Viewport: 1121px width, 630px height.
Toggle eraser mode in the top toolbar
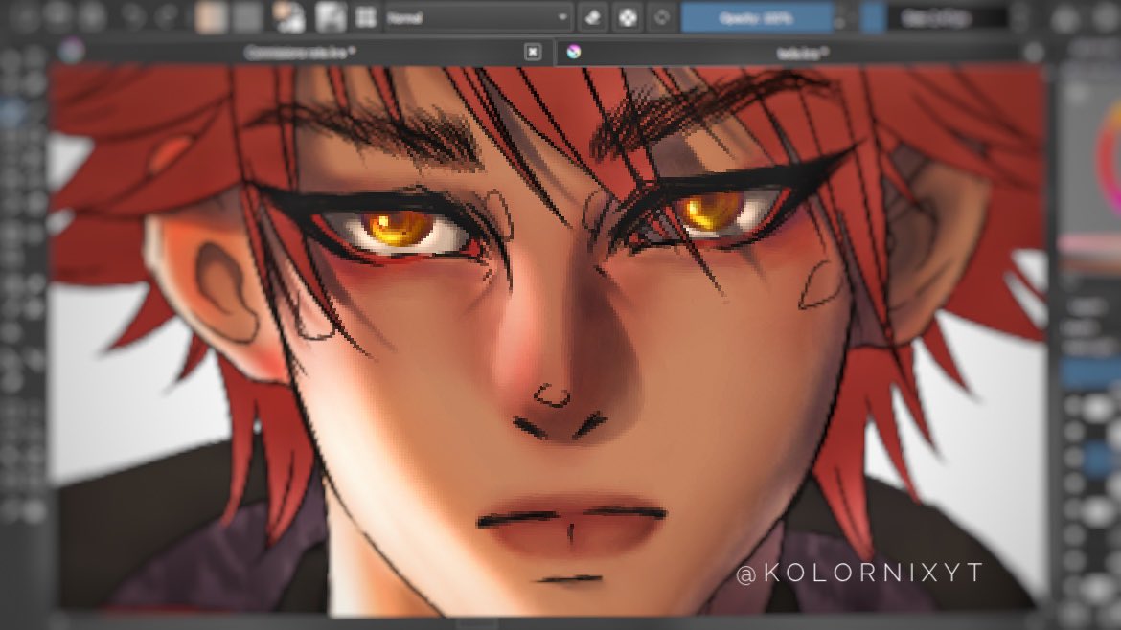(x=593, y=17)
